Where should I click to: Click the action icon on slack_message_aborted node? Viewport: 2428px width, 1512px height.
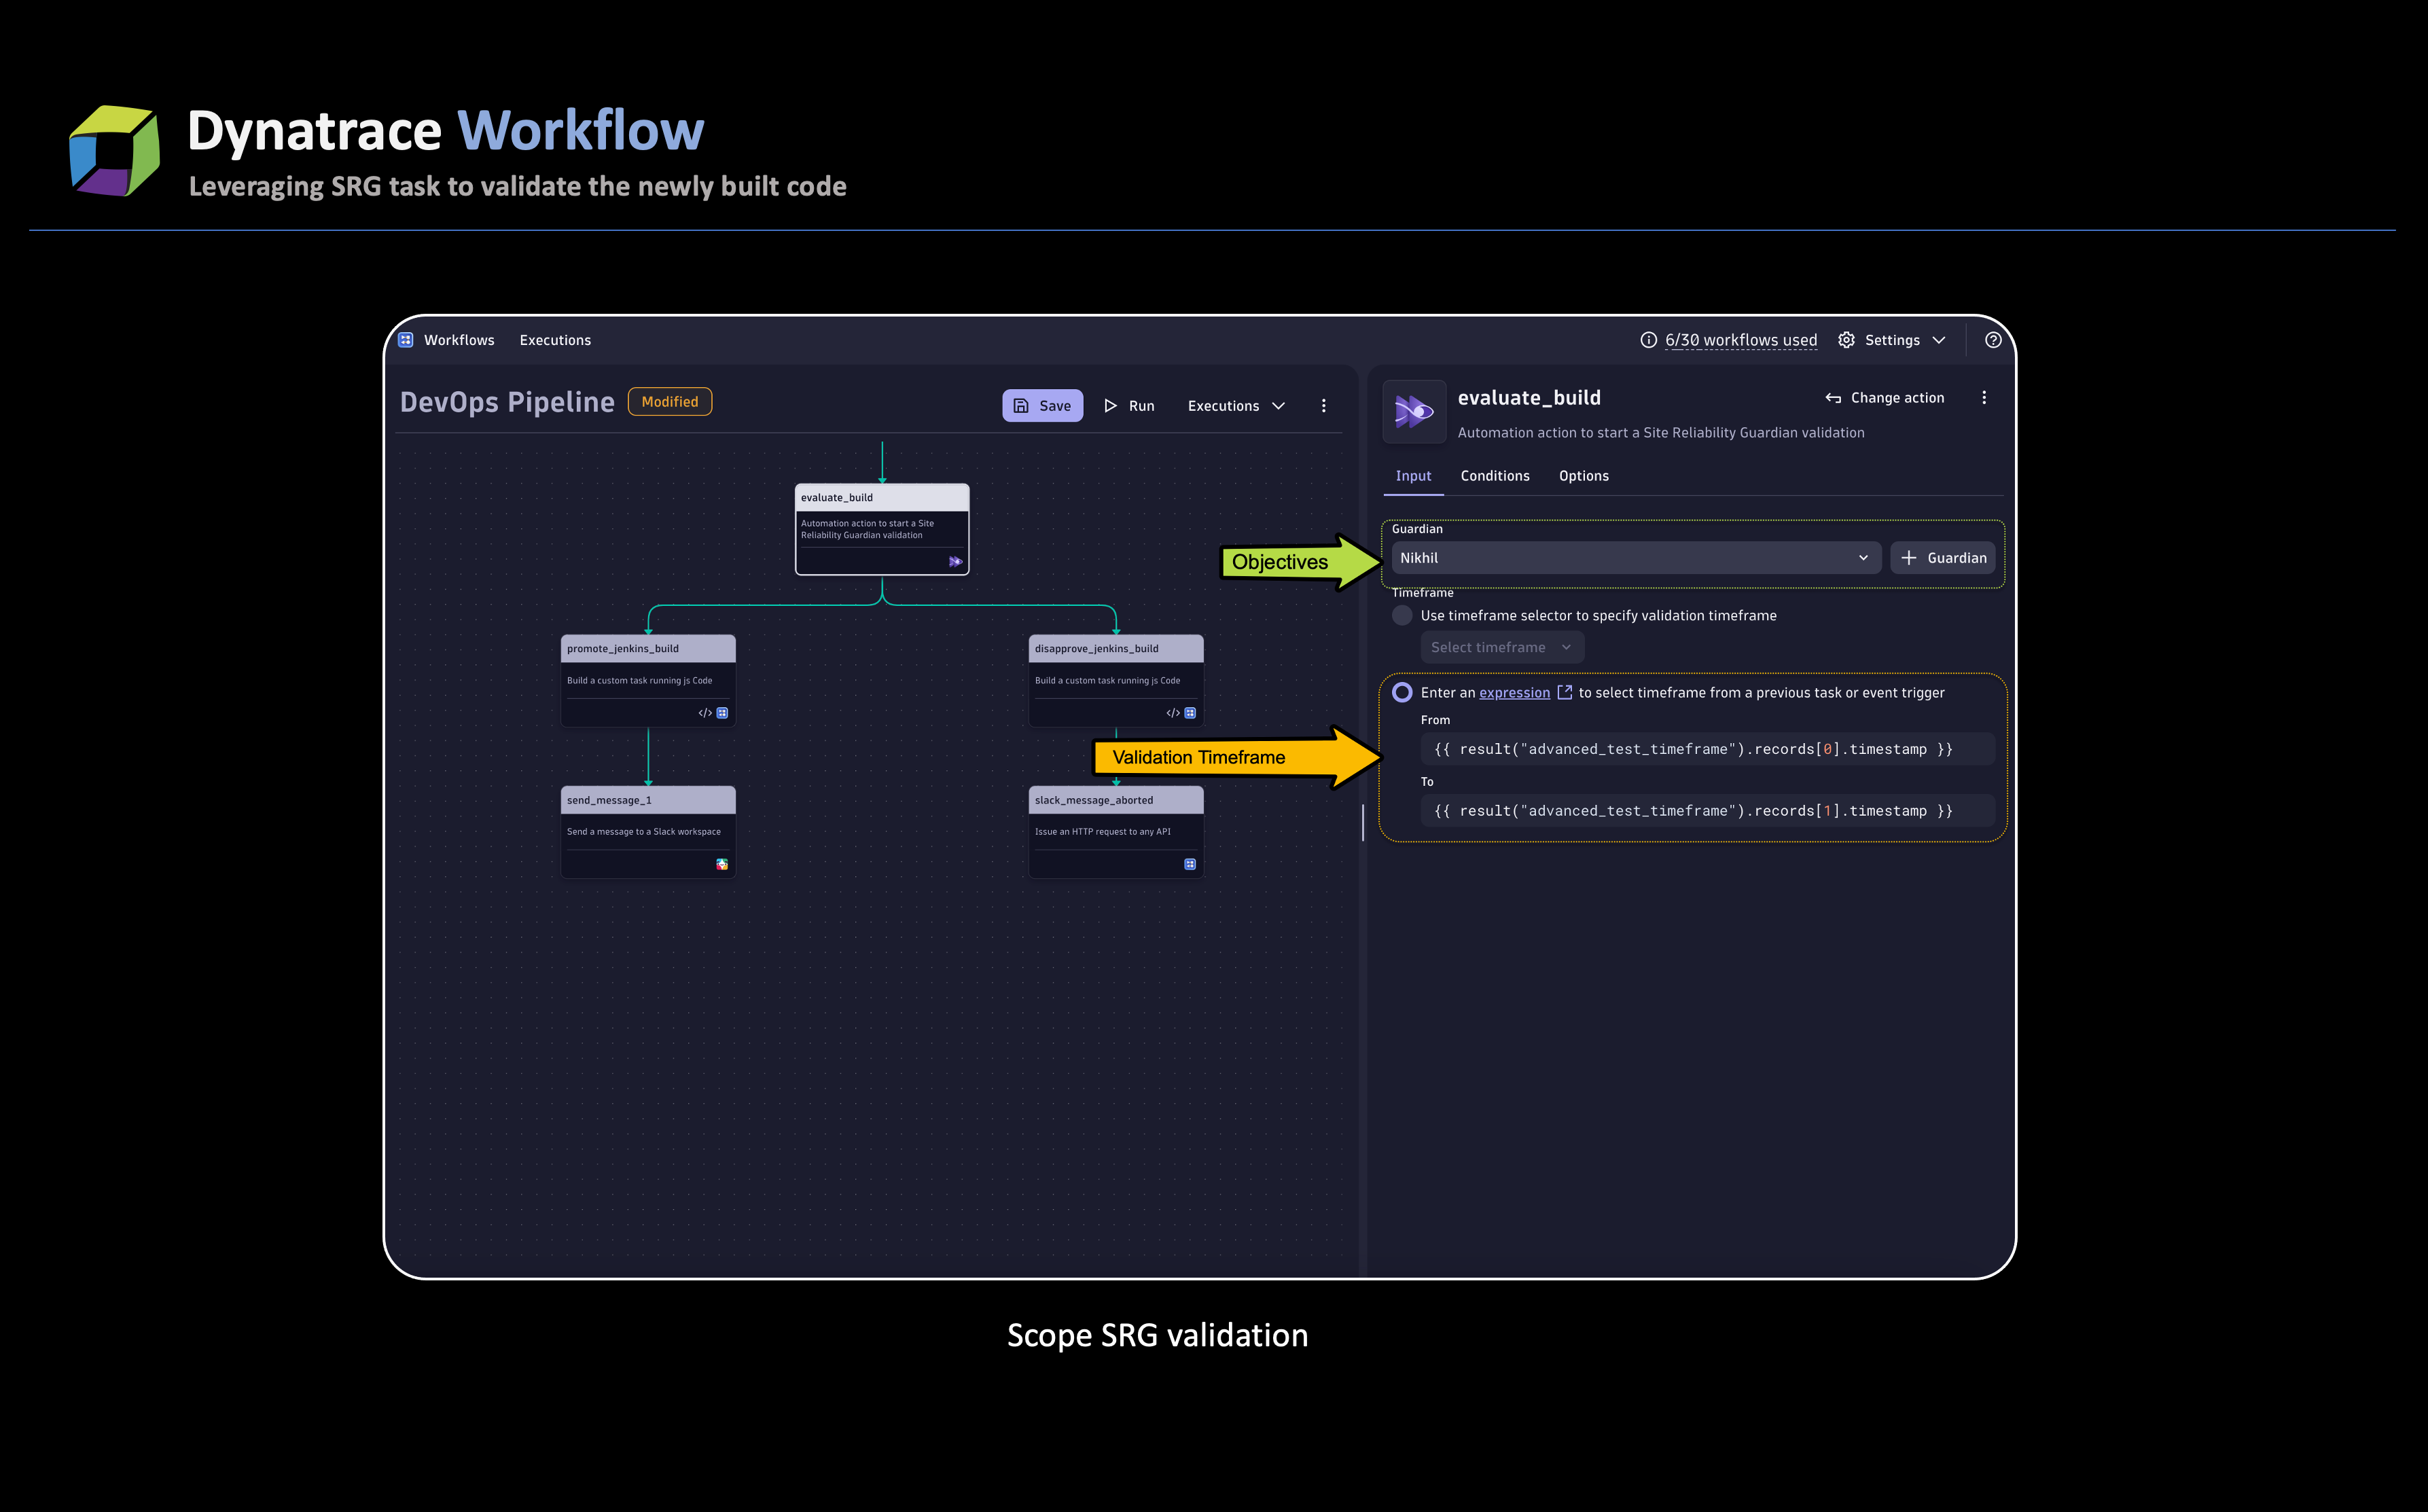click(x=1189, y=864)
